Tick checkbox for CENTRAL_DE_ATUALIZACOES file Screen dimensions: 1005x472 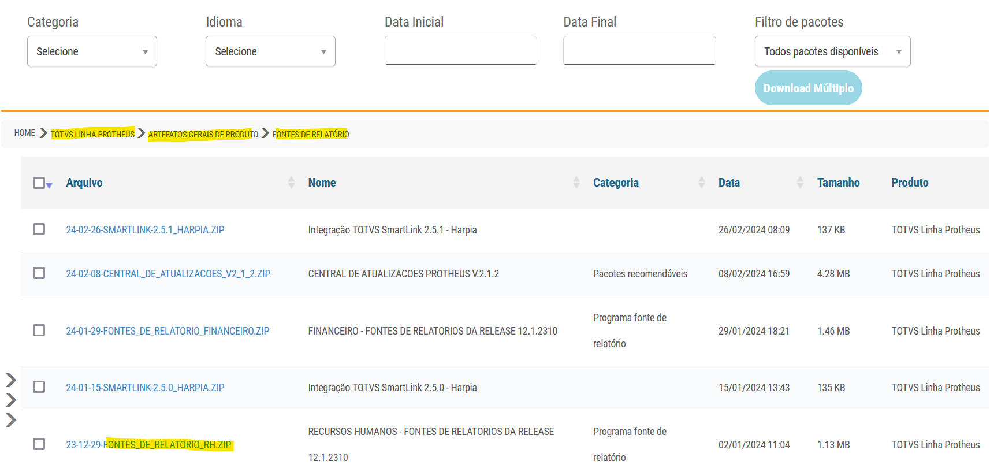coord(39,273)
